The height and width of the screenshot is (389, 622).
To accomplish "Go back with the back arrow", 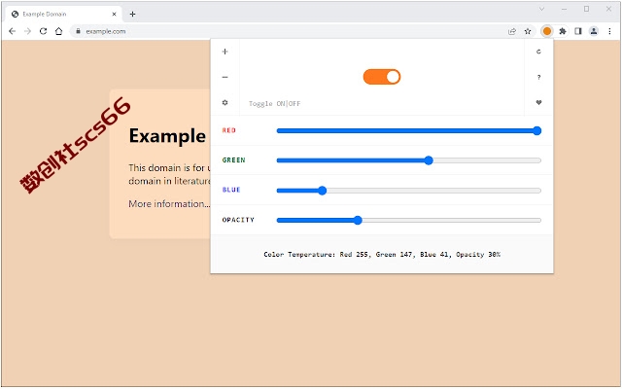I will pos(12,31).
